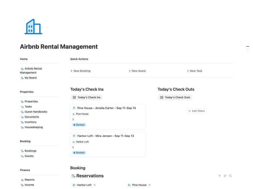Image resolution: width=253 pixels, height=189 pixels.
Task: Click Booked status on Amelia Carter card
Action: (79, 125)
